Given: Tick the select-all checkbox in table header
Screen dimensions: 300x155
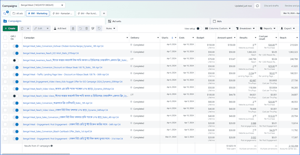Looking at the screenshot, I should tap(5, 38).
